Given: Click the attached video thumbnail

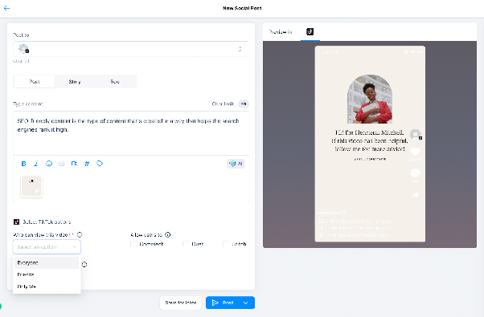Looking at the screenshot, I should click(x=31, y=186).
